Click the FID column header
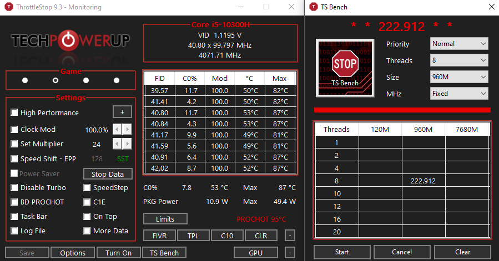 tap(159, 78)
